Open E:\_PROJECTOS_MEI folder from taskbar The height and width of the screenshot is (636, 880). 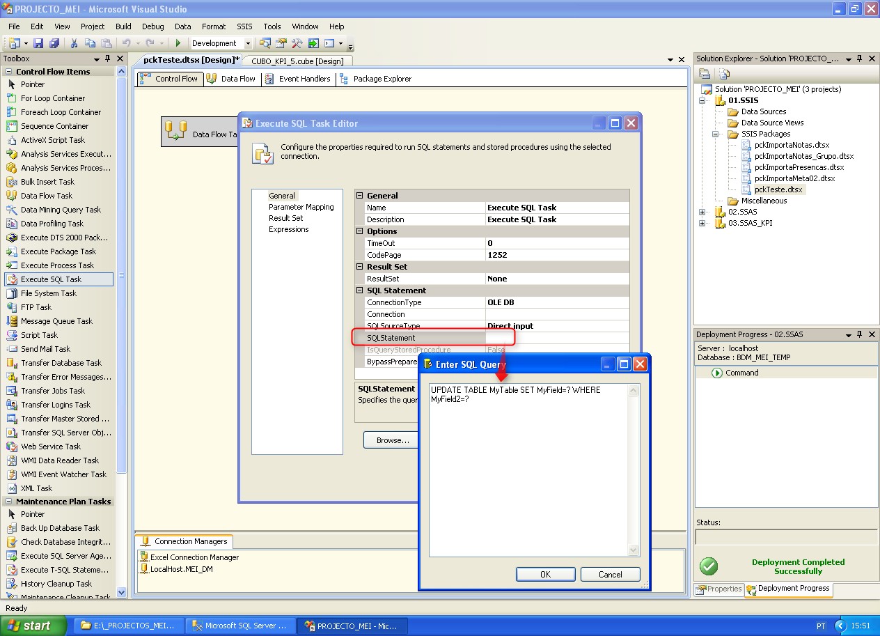pos(129,626)
